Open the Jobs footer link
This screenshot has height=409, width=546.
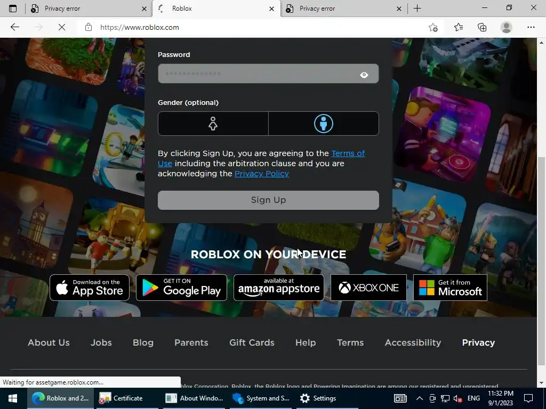click(x=101, y=342)
